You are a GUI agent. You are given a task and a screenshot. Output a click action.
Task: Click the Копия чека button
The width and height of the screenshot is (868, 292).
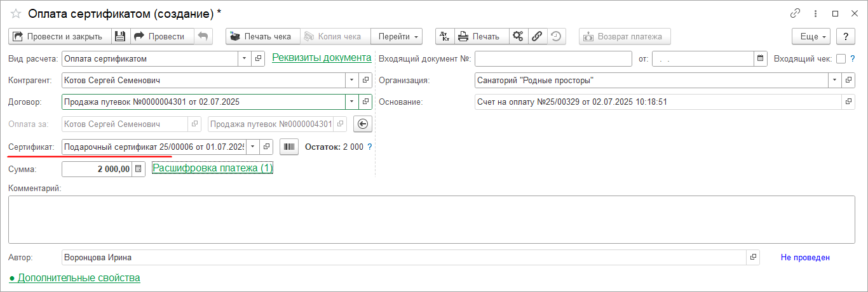[334, 37]
